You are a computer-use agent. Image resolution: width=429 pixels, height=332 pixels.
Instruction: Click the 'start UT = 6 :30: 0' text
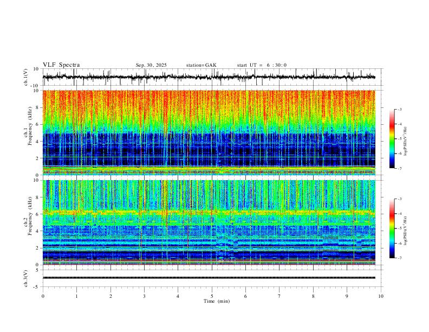(x=262, y=65)
